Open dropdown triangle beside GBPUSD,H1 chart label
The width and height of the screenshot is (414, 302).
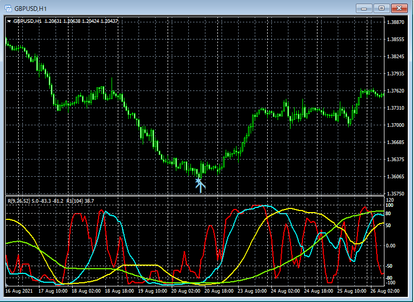point(9,21)
